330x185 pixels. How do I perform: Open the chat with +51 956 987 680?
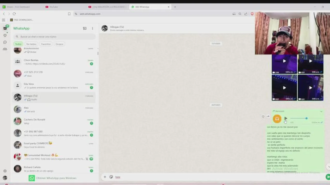[54, 133]
